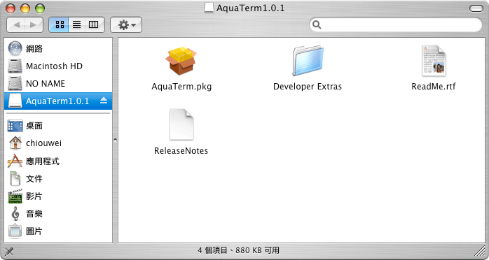Select the ReleaseNotes file icon
The height and width of the screenshot is (260, 489).
click(181, 124)
